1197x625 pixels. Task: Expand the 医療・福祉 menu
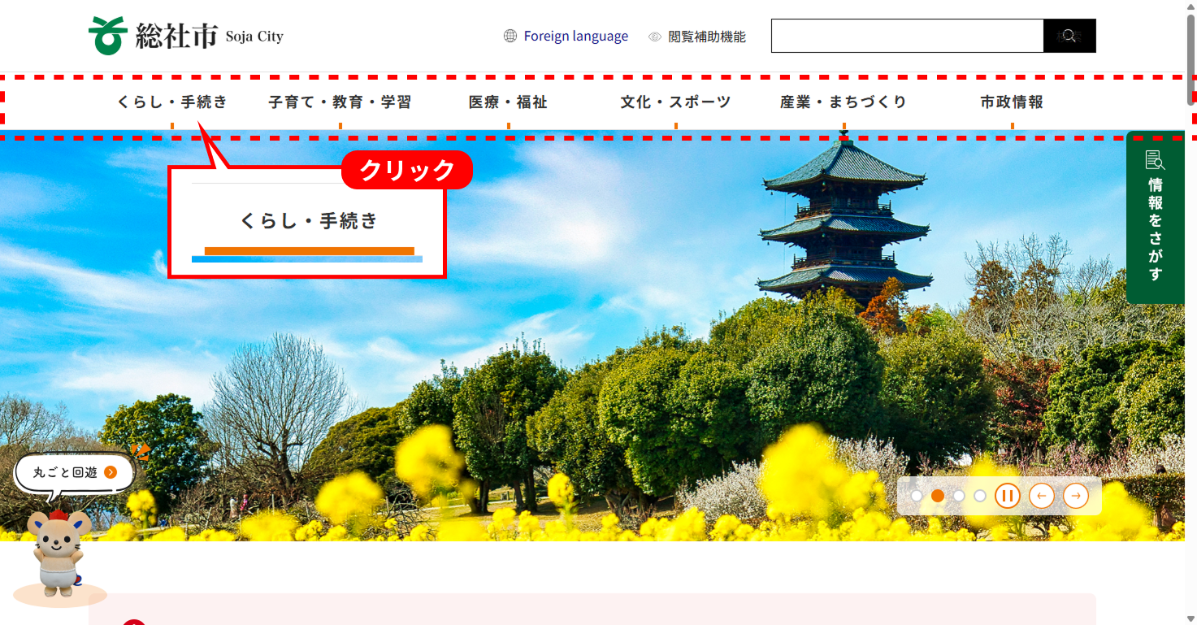(x=508, y=102)
